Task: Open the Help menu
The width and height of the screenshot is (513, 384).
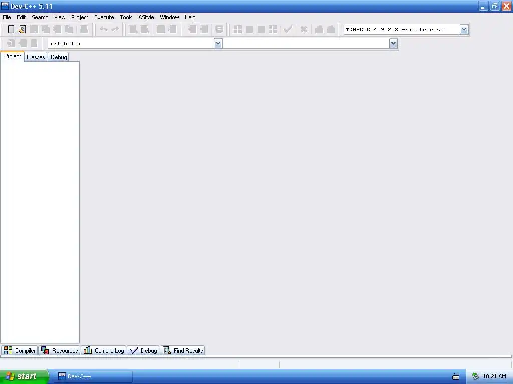Action: pyautogui.click(x=190, y=17)
